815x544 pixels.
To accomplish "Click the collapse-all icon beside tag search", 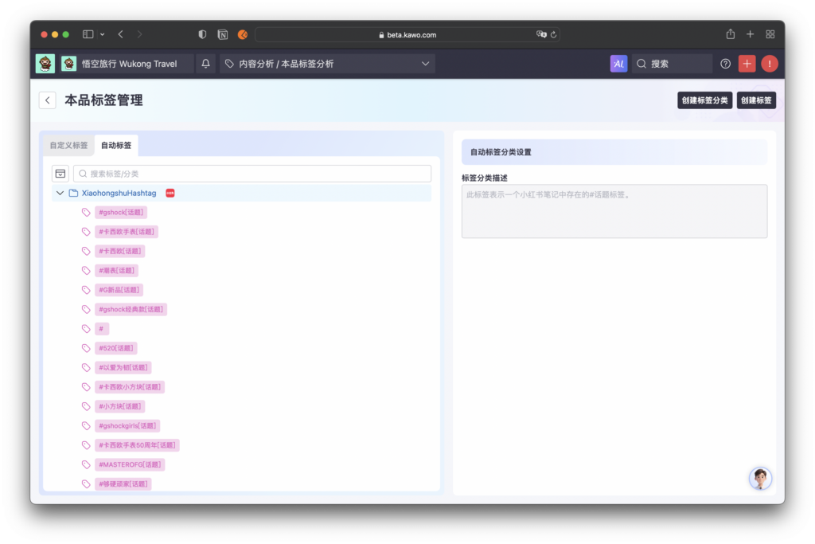I will tap(60, 174).
